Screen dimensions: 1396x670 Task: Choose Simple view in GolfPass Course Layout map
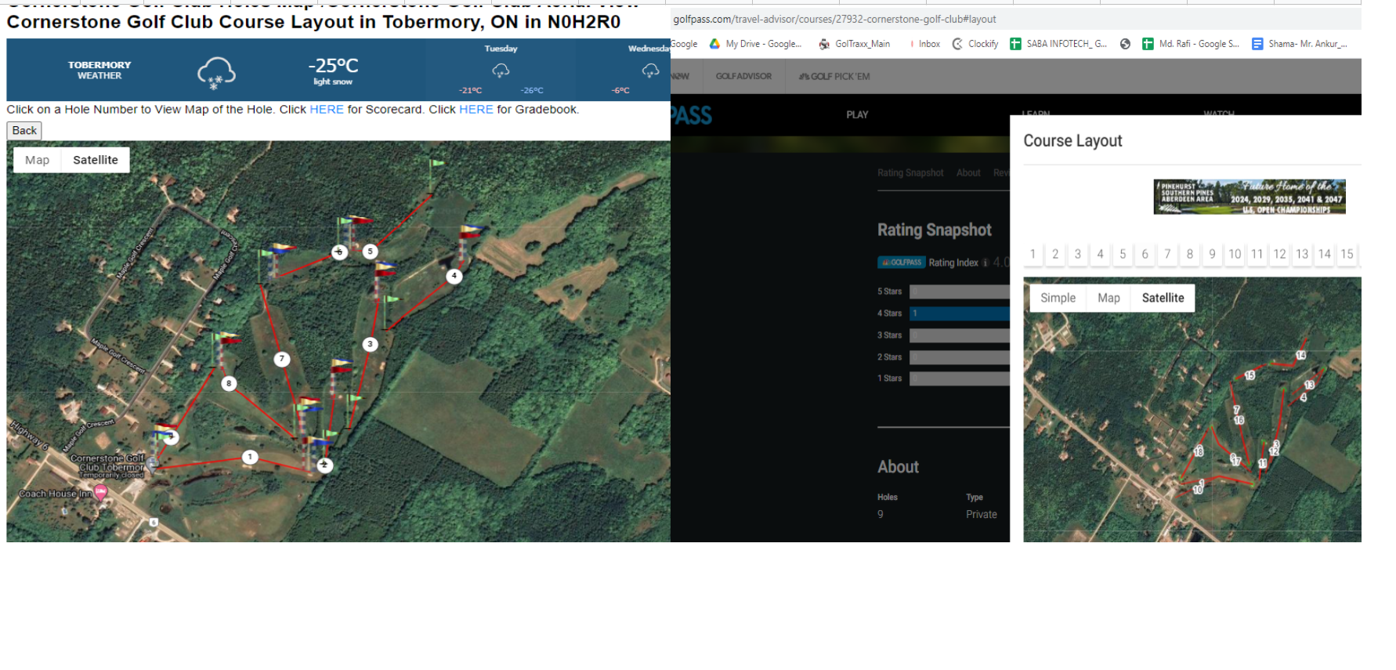(1058, 298)
